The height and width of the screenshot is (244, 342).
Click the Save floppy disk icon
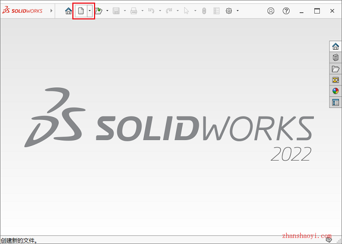[116, 11]
